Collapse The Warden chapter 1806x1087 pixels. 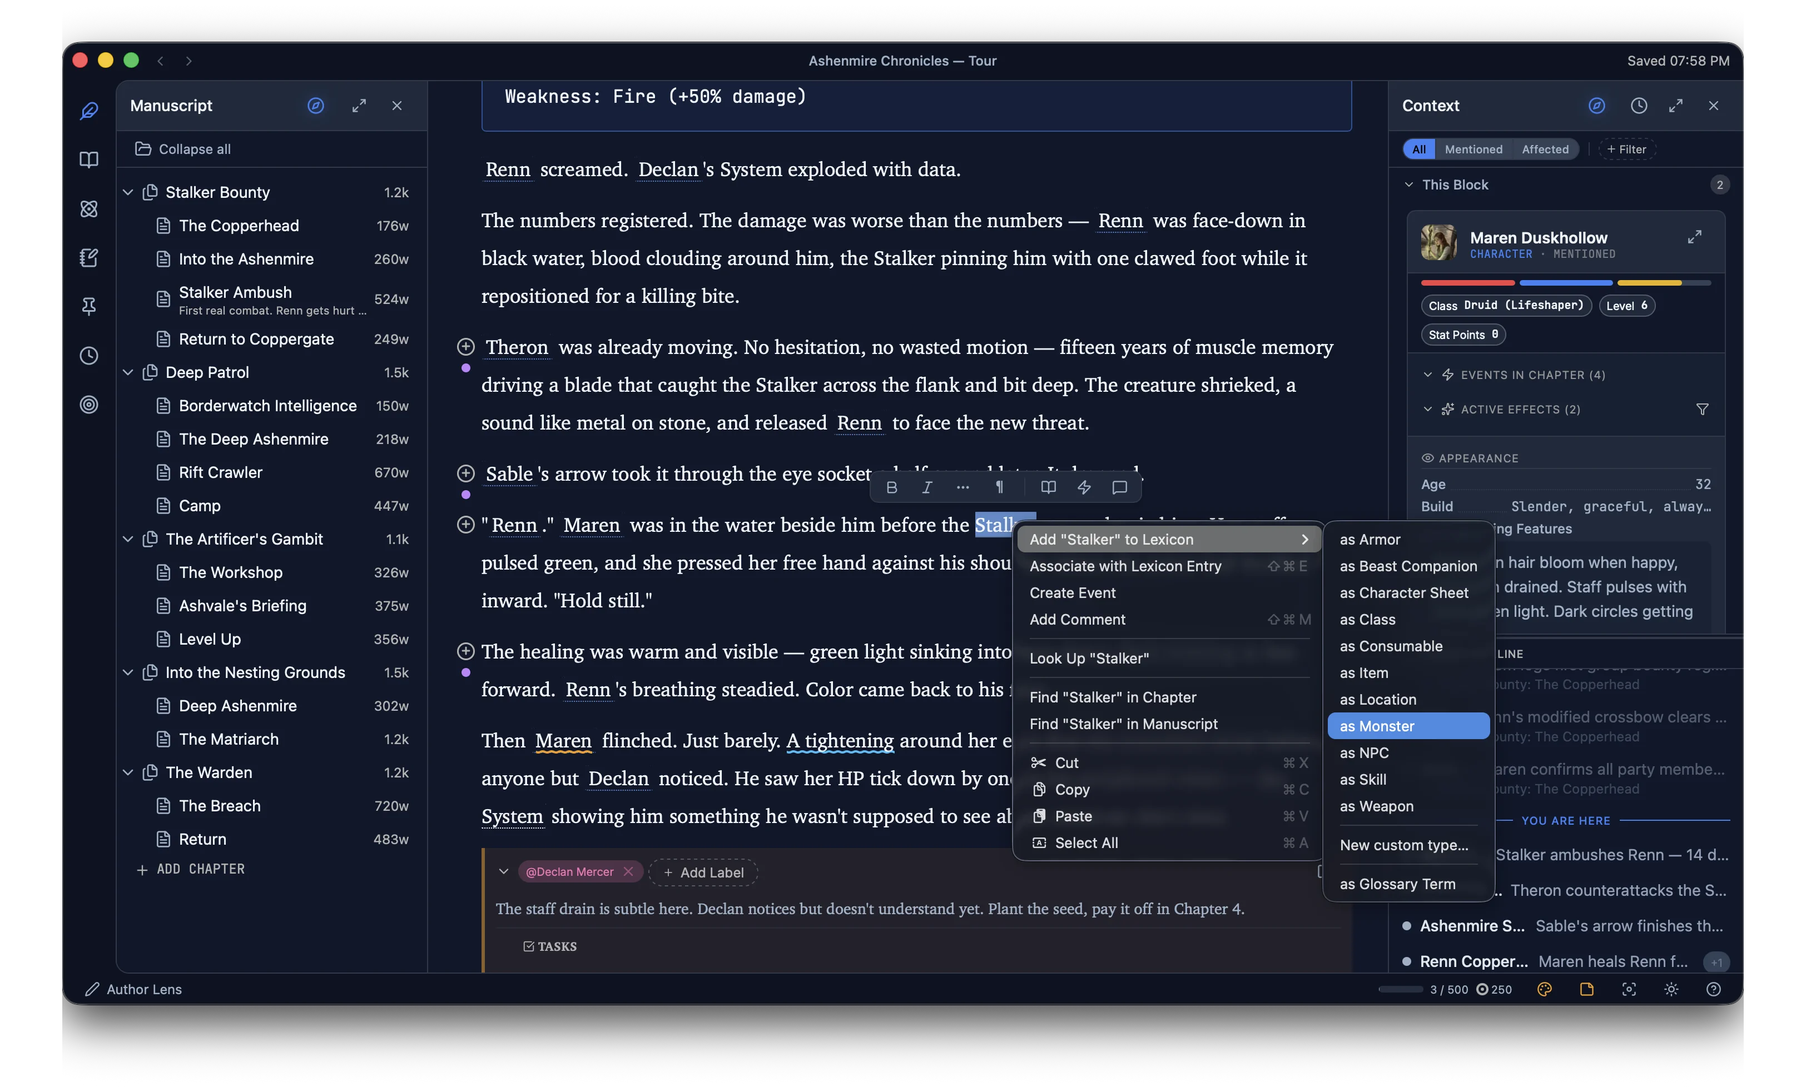(127, 773)
